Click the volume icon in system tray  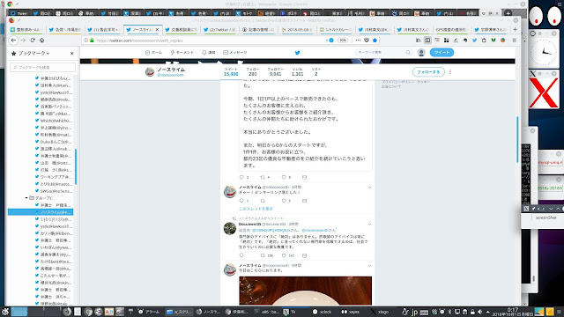click(x=479, y=312)
